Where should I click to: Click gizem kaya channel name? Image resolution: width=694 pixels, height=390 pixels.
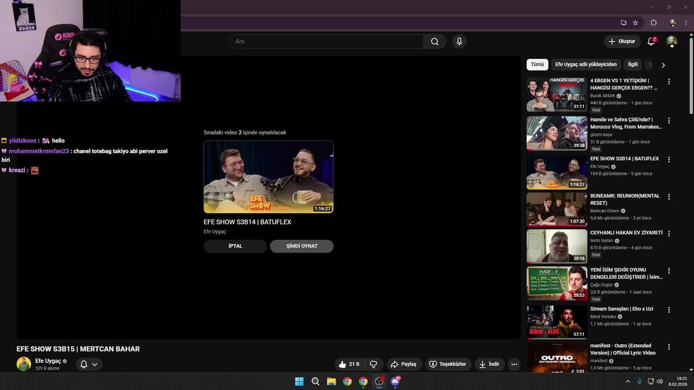[x=601, y=135]
